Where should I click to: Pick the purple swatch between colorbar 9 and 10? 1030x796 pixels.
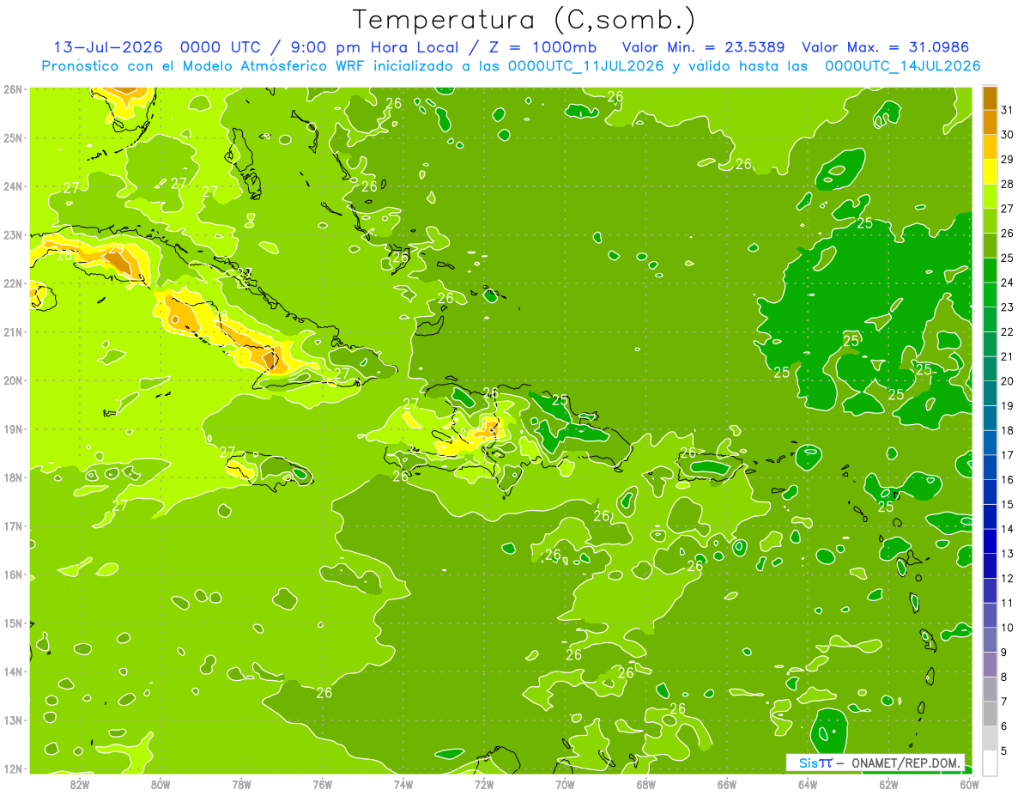[x=990, y=640]
